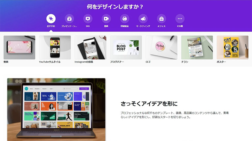252x141 pixels.
Task: Select the おすすめ sparkle icon
Action: 51,19
